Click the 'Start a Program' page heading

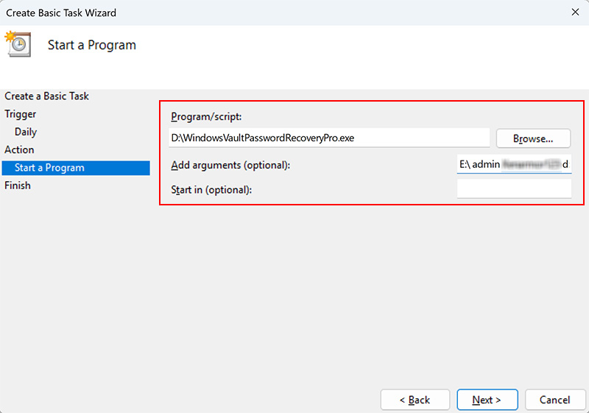[x=92, y=45]
